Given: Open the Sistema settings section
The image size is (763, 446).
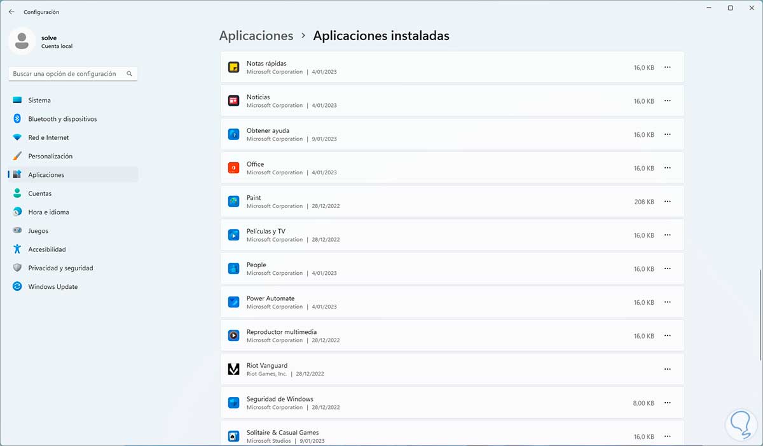Looking at the screenshot, I should 39,101.
